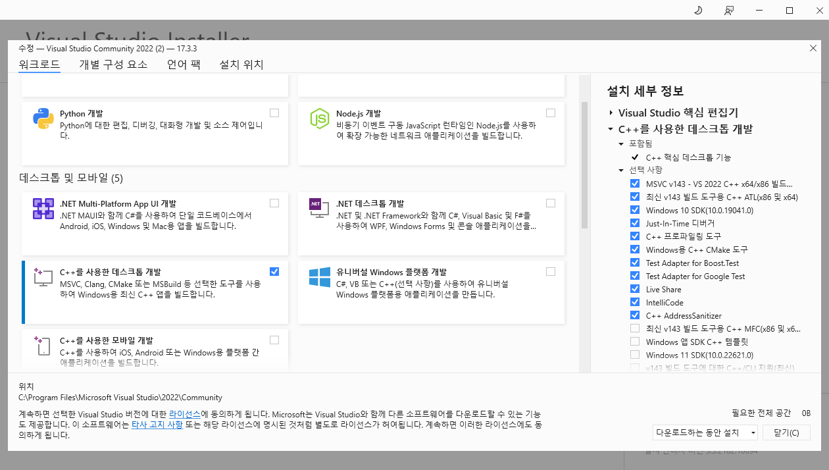The width and height of the screenshot is (829, 470).
Task: Switch to 언어 팩 tab
Action: click(x=184, y=65)
